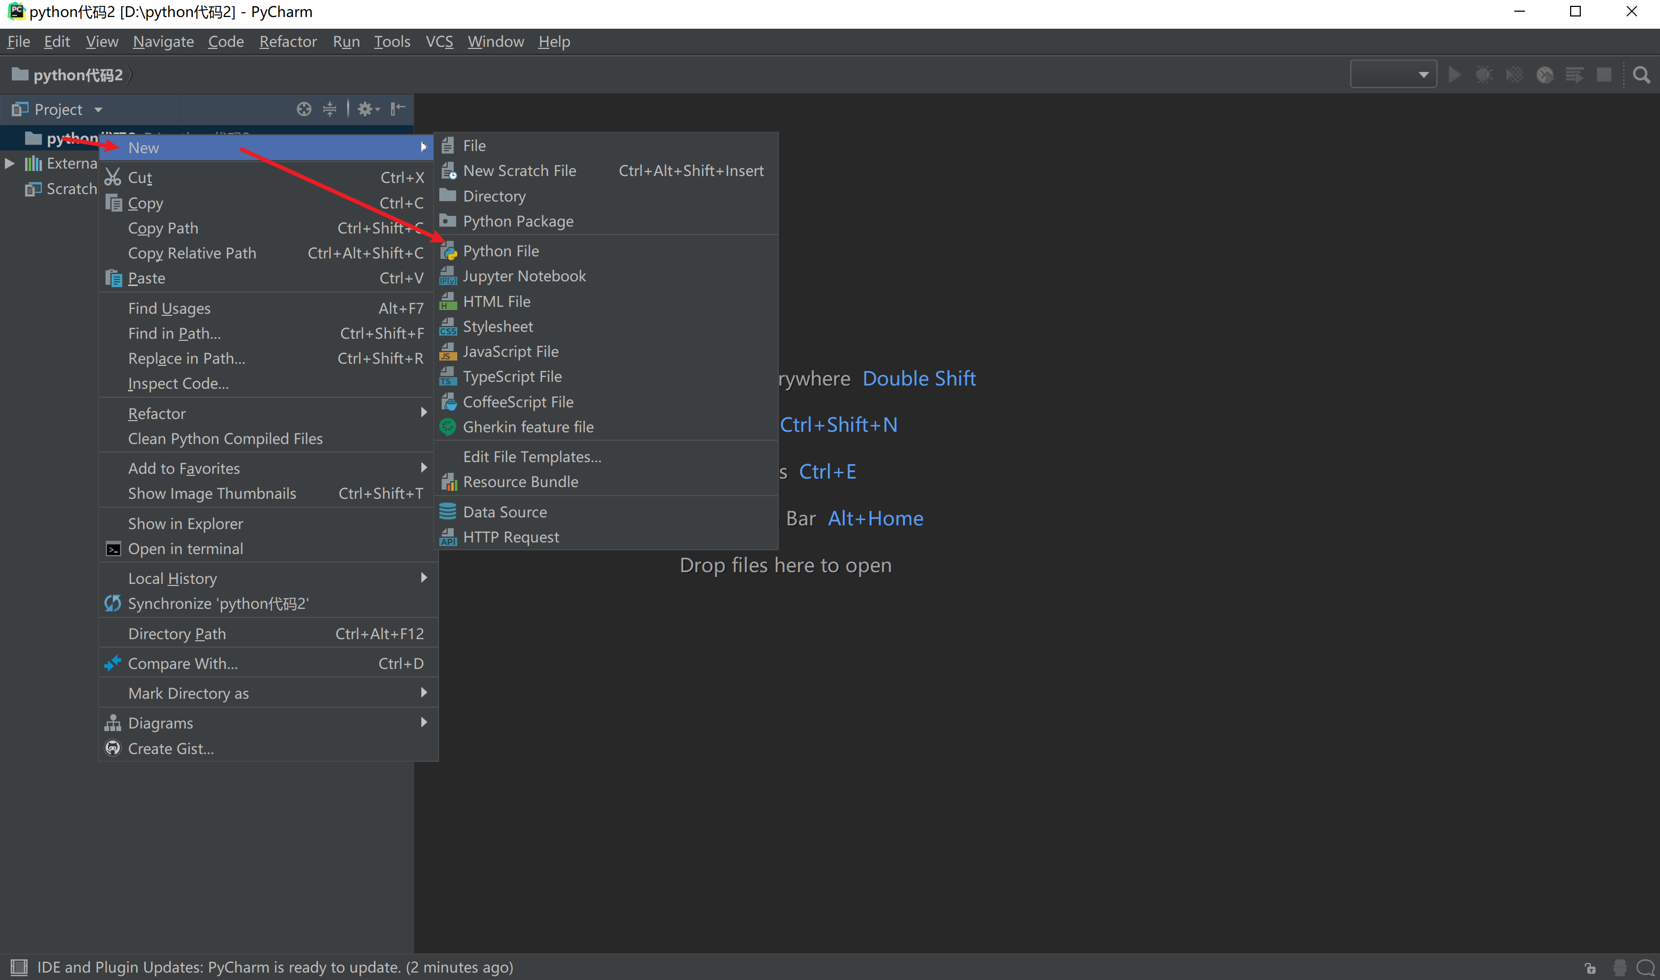Click the Gherkin feature file icon
This screenshot has width=1660, height=980.
pyautogui.click(x=448, y=426)
